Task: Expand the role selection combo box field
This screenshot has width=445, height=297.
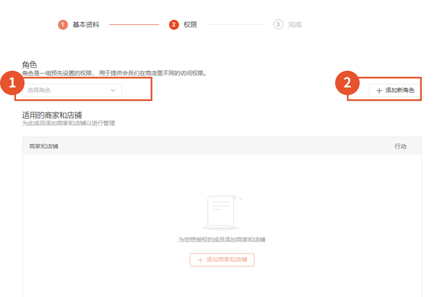Action: 71,90
